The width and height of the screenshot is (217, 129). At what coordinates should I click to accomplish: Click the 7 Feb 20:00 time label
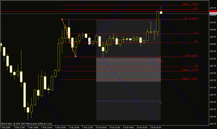pos(74,128)
